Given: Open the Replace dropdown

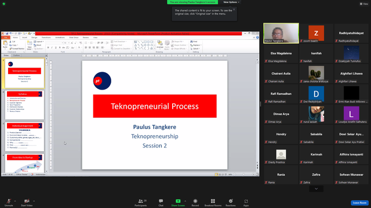Looking at the screenshot, I should tap(196, 45).
